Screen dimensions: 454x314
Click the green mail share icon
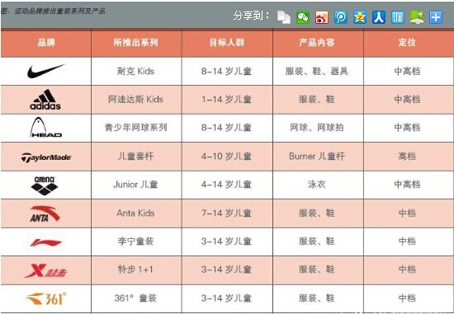417,17
